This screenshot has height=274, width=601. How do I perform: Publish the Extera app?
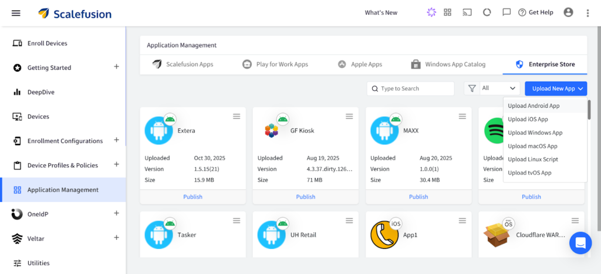[x=193, y=197]
